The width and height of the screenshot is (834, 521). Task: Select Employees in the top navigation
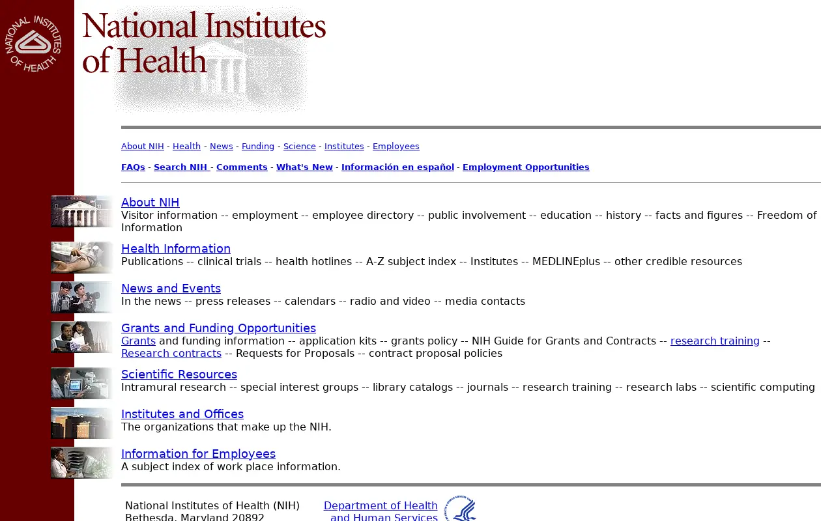pos(396,147)
